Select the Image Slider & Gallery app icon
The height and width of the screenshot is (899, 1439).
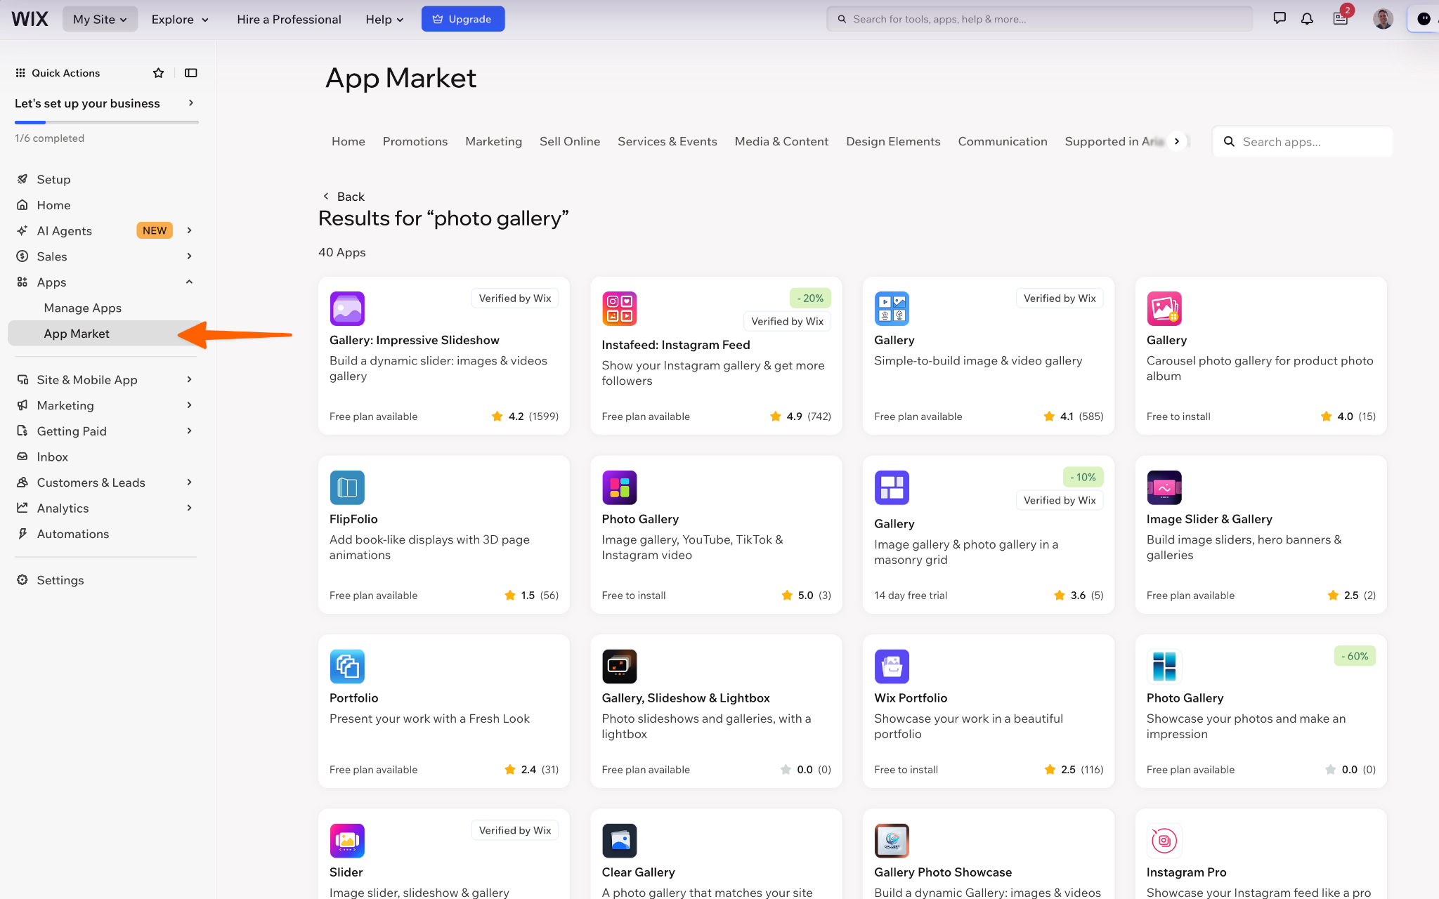click(1164, 487)
